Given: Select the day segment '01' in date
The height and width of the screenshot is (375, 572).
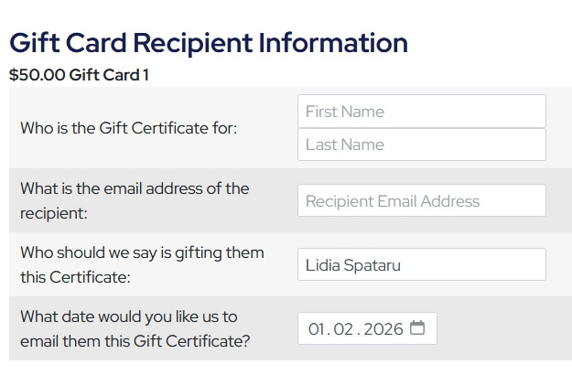Looking at the screenshot, I should (x=318, y=329).
